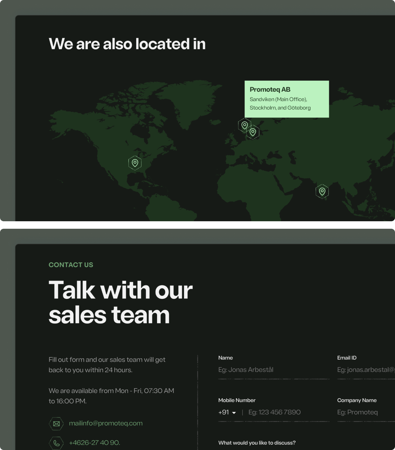Call the +4626-27 40 90 number link
Screen dimensions: 395x450
point(94,443)
